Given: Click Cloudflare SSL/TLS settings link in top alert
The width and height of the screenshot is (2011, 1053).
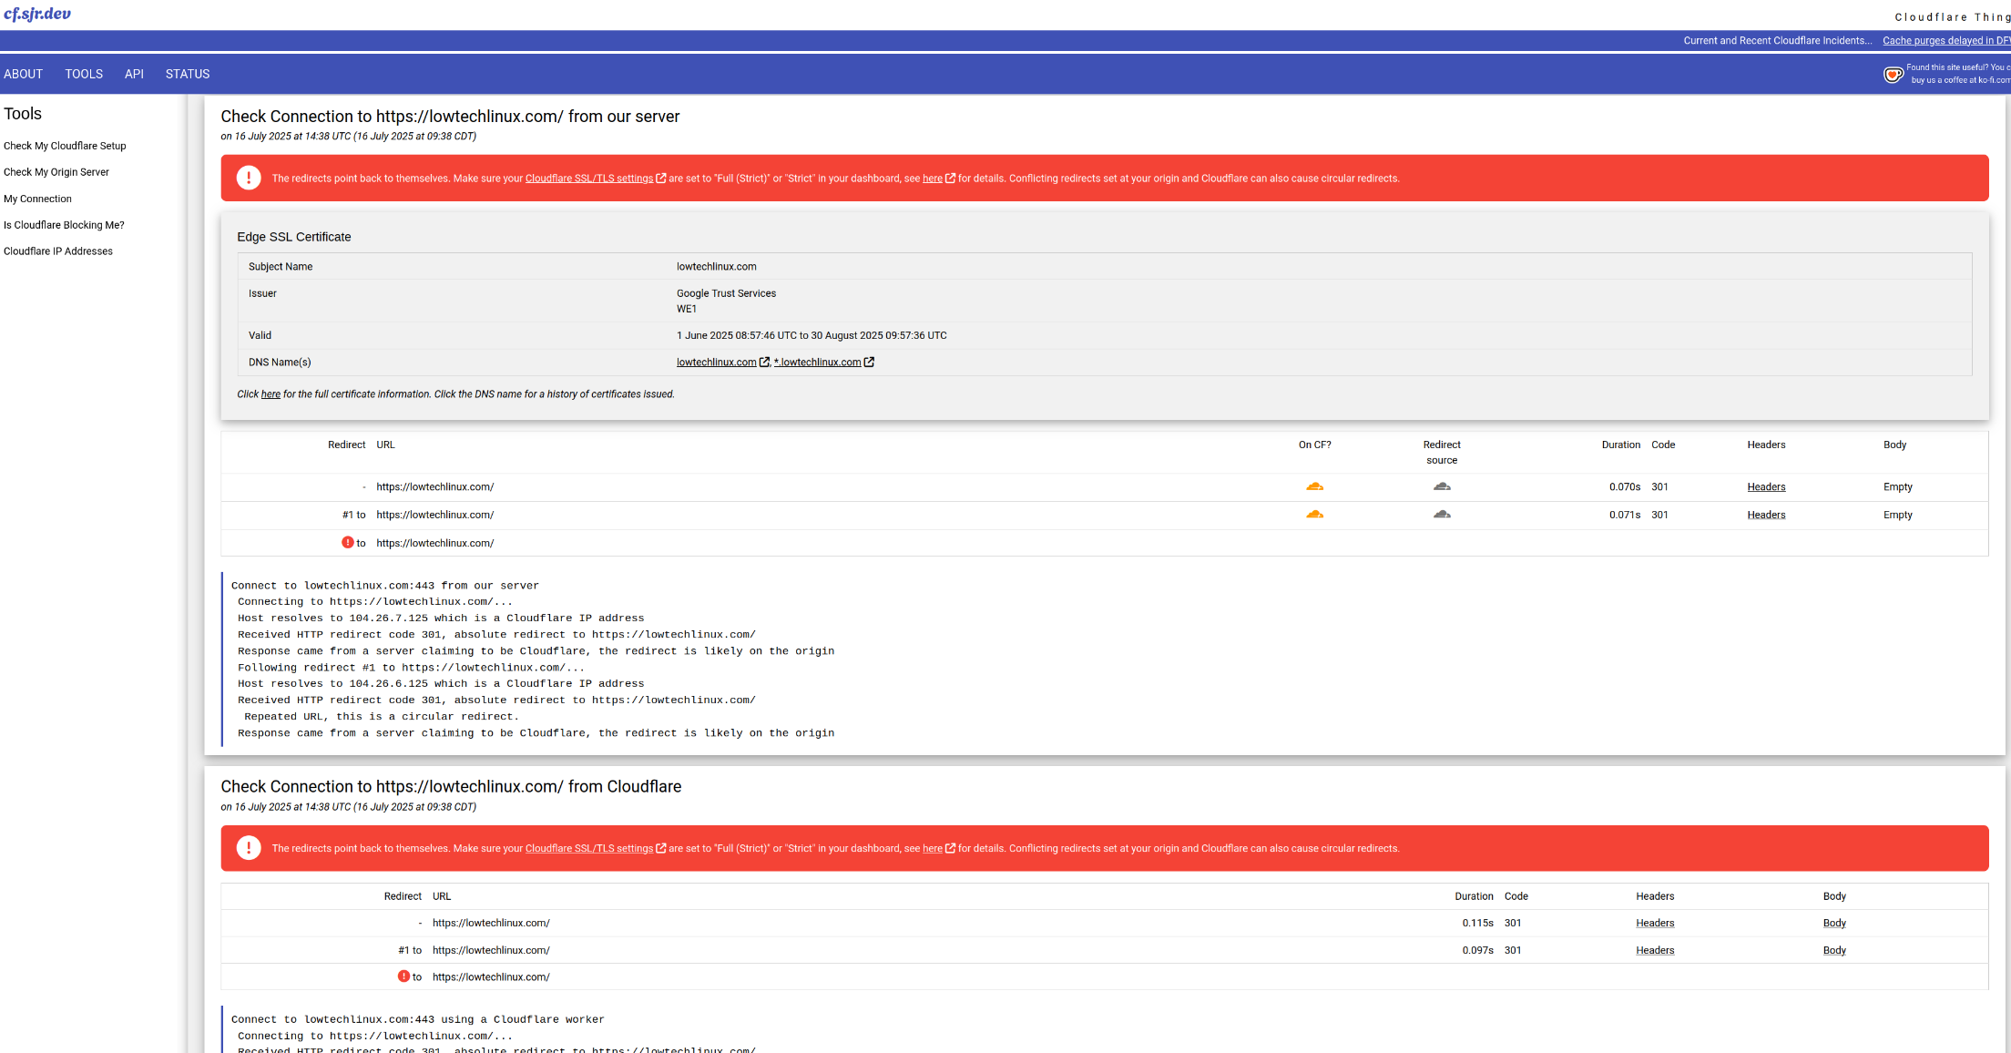Looking at the screenshot, I should pos(589,179).
